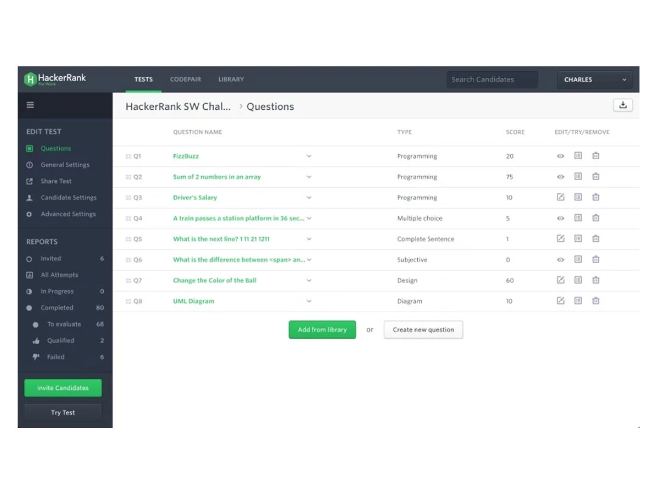The height and width of the screenshot is (494, 659).
Task: Click the download export icon
Action: 623,105
